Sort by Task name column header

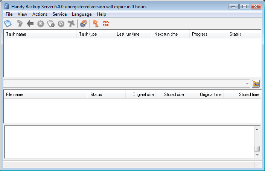40,34
